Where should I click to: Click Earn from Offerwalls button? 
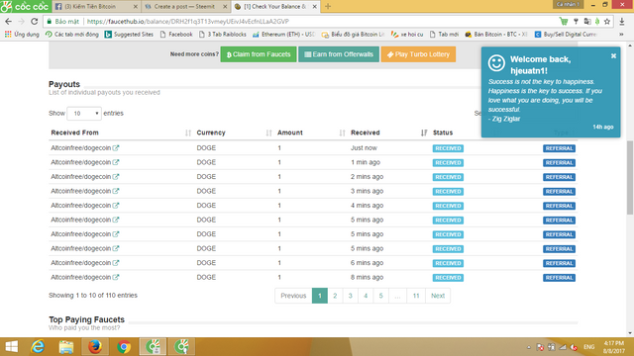click(339, 54)
